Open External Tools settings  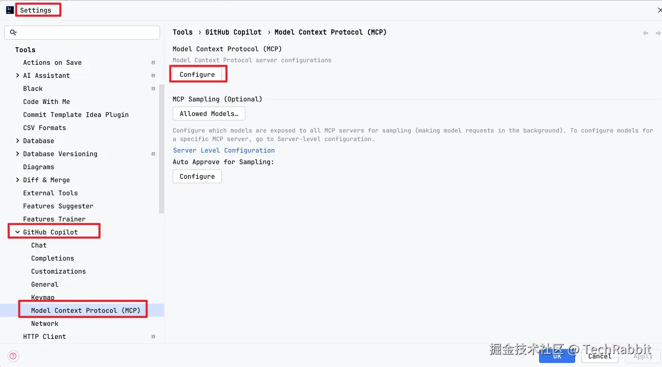point(50,193)
